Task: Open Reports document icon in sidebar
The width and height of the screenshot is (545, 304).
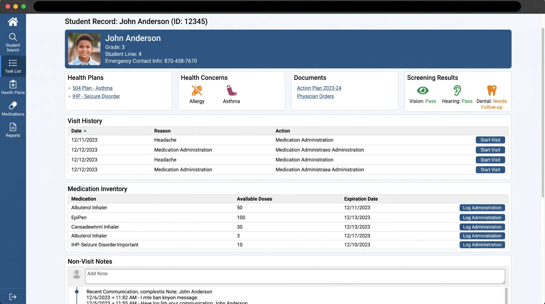Action: coord(13,127)
